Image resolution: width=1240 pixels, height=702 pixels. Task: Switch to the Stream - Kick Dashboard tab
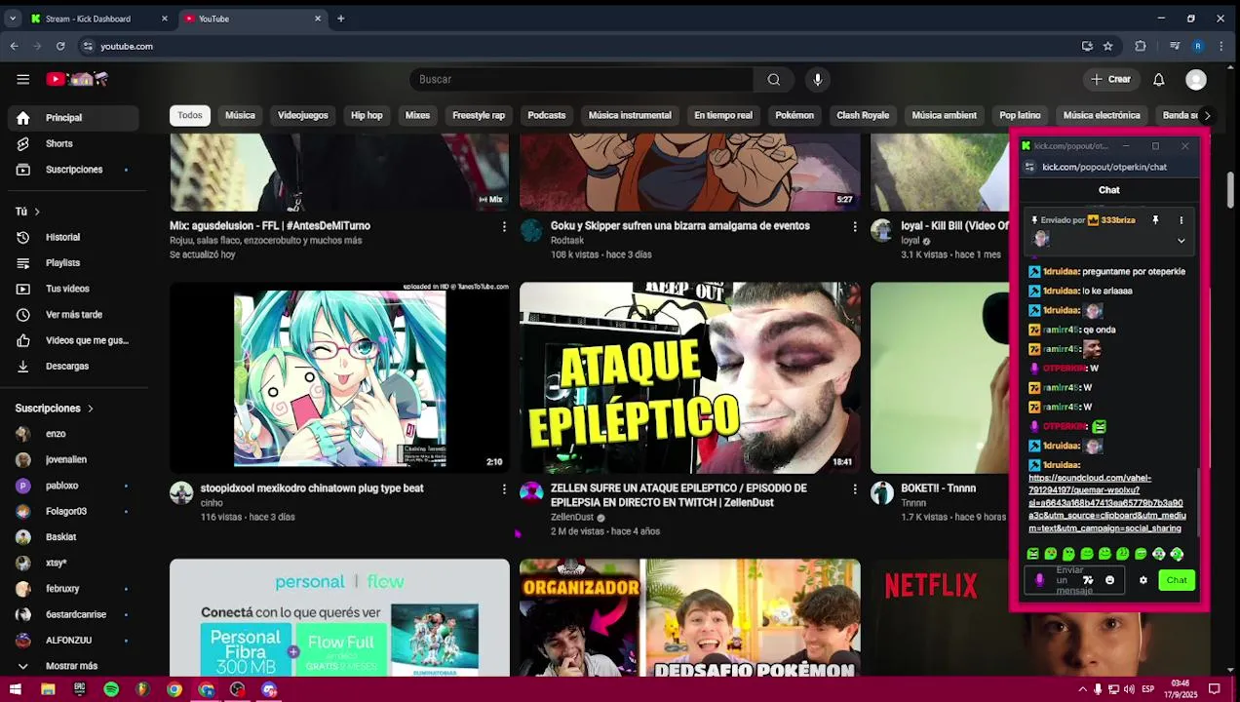(x=99, y=19)
